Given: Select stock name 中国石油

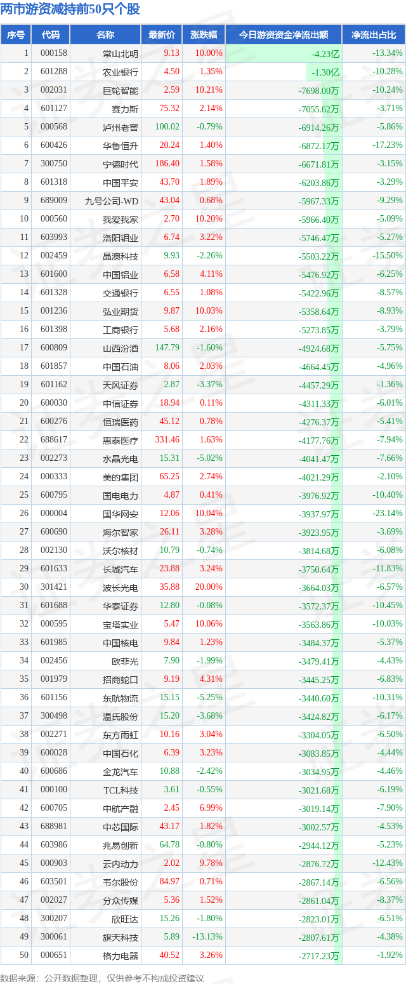Looking at the screenshot, I should pyautogui.click(x=121, y=366).
